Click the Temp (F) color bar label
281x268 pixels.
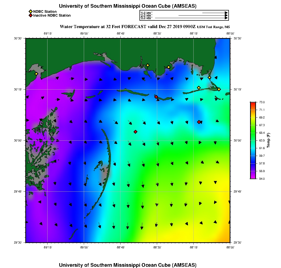point(268,140)
